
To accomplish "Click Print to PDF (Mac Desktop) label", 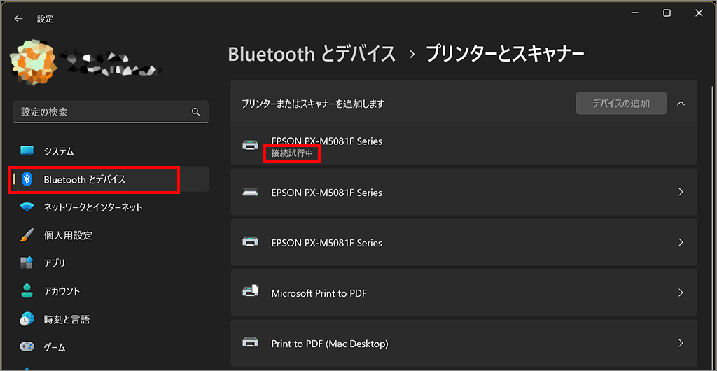I will click(330, 343).
